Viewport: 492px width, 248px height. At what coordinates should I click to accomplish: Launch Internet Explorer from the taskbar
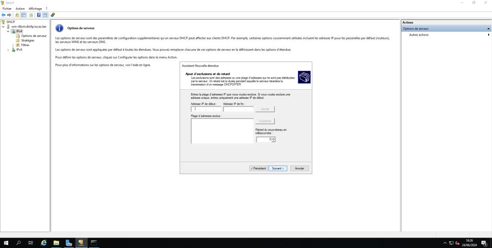pyautogui.click(x=44, y=243)
